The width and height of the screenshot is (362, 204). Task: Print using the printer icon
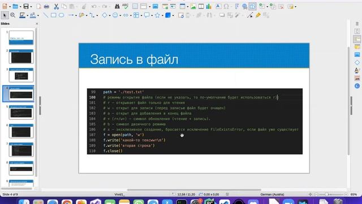coord(46,6)
